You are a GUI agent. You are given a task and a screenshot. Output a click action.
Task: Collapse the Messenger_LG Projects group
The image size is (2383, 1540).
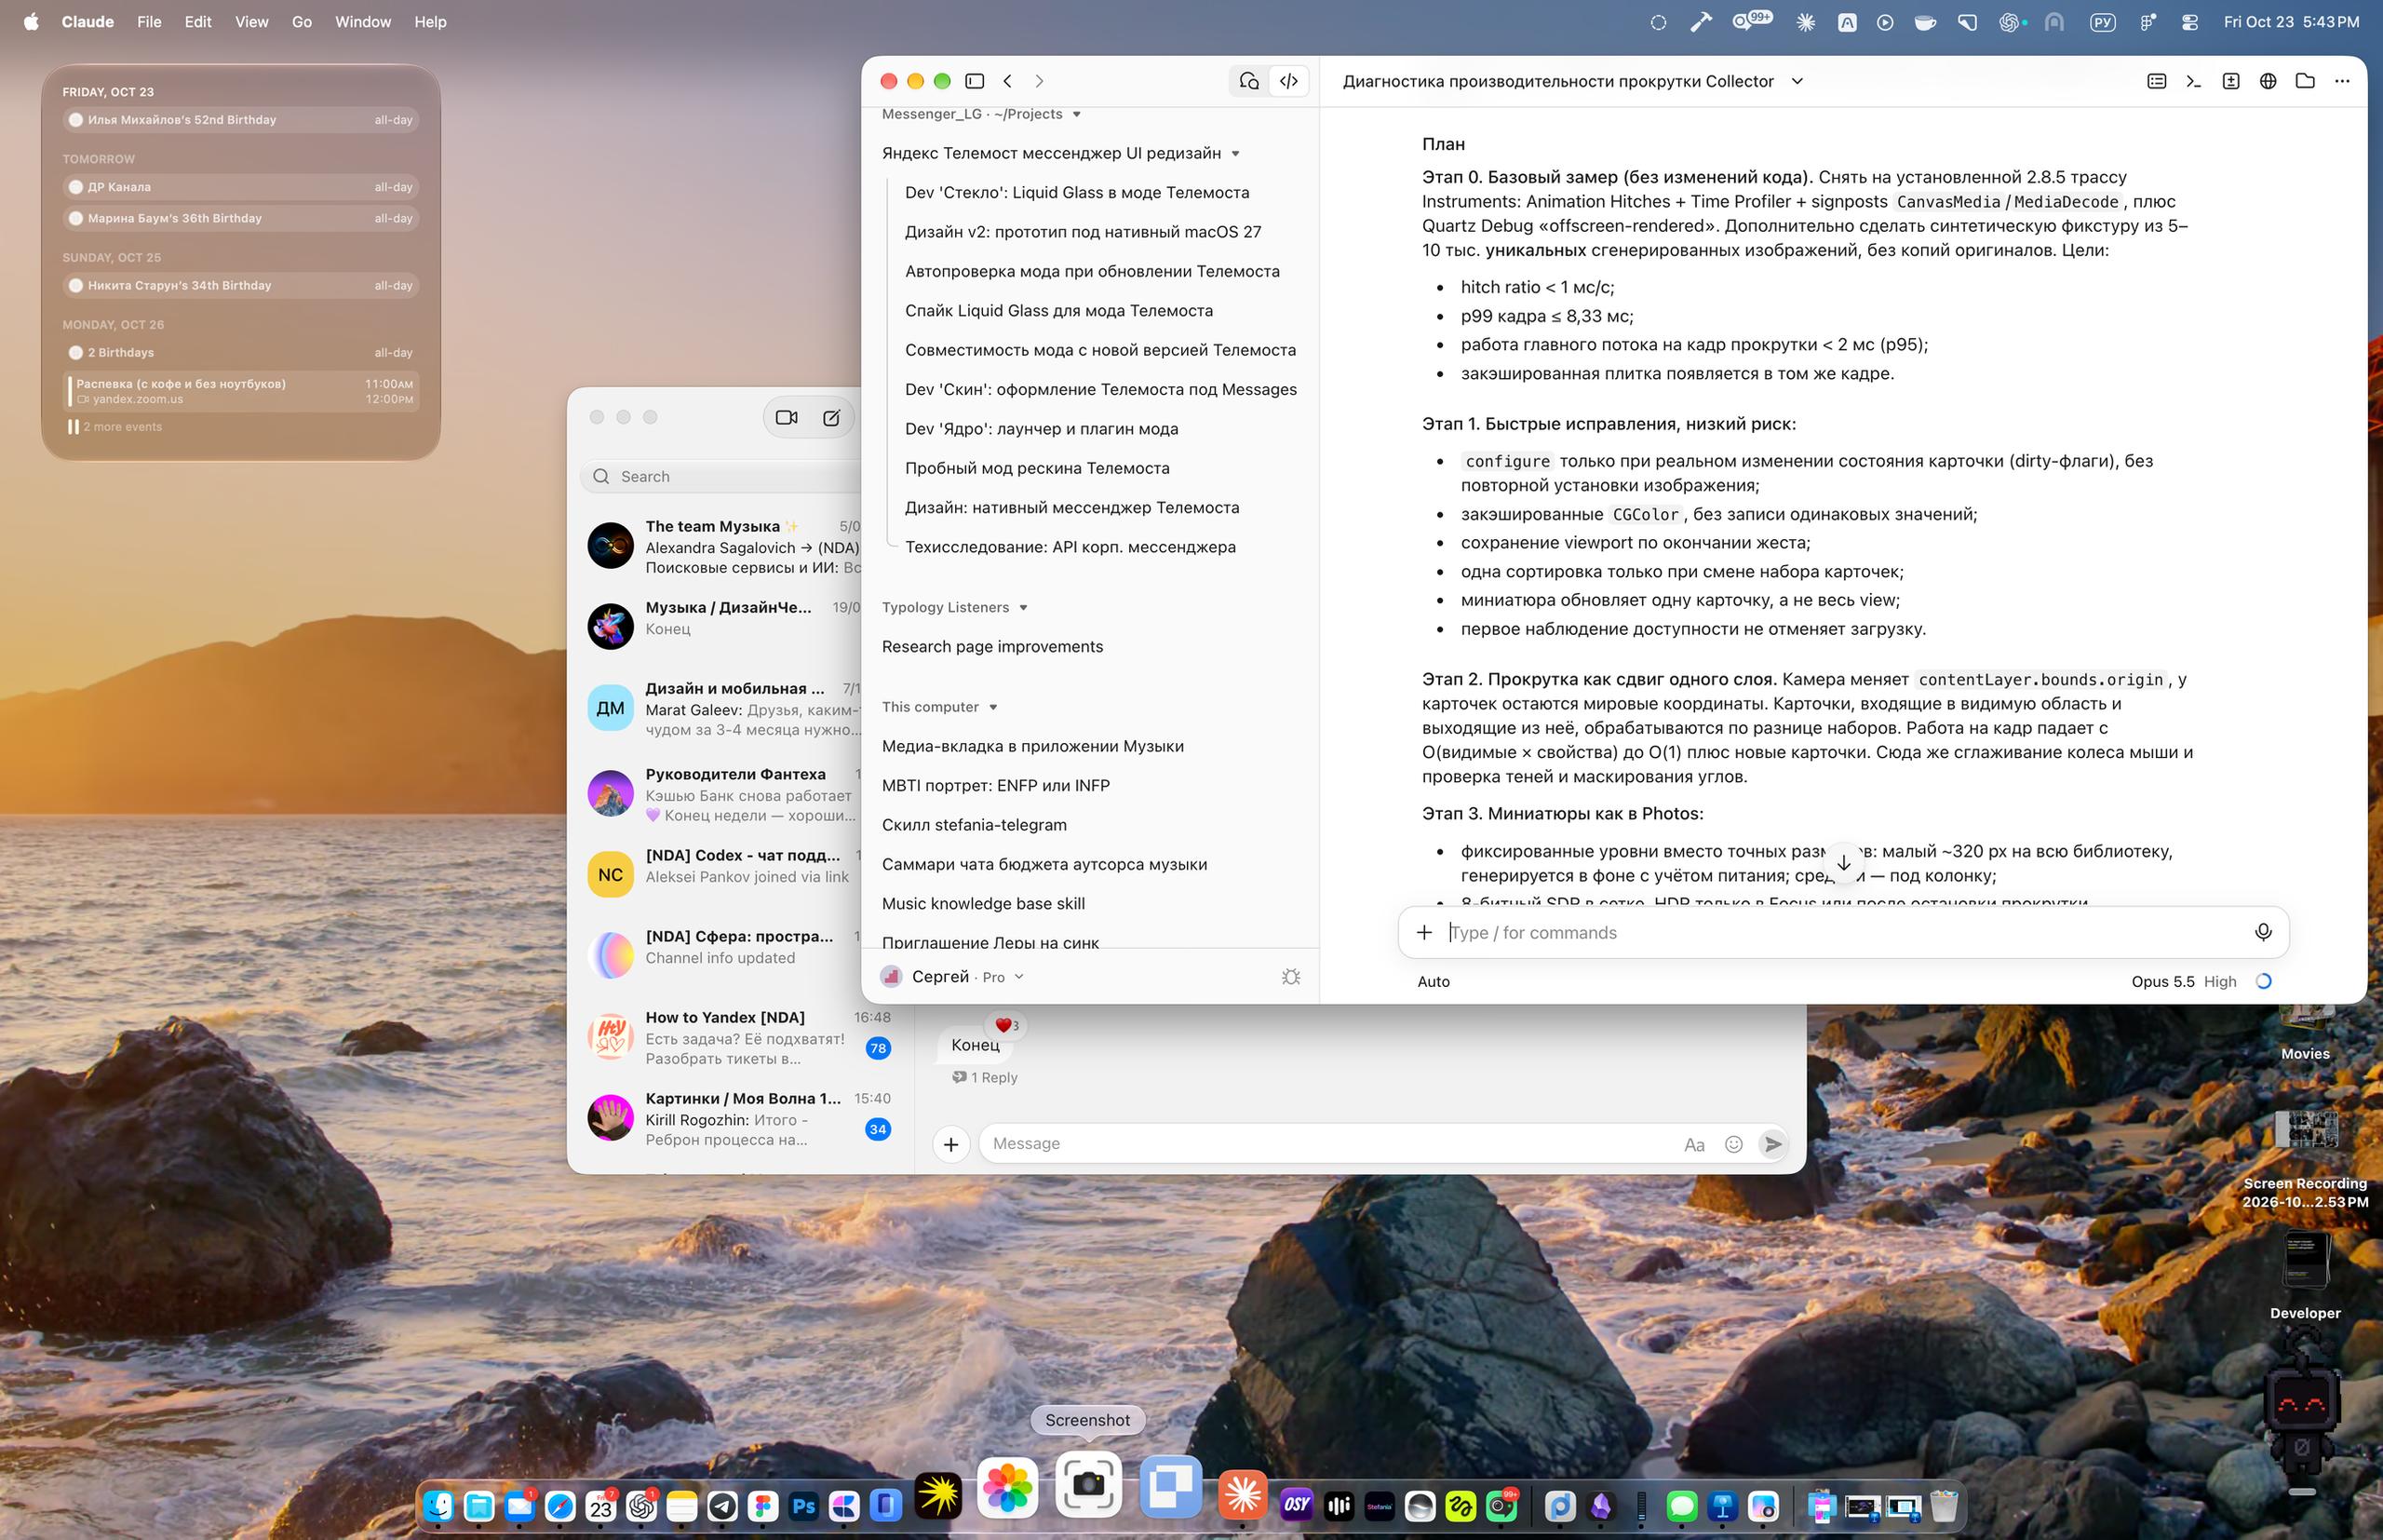click(1077, 114)
